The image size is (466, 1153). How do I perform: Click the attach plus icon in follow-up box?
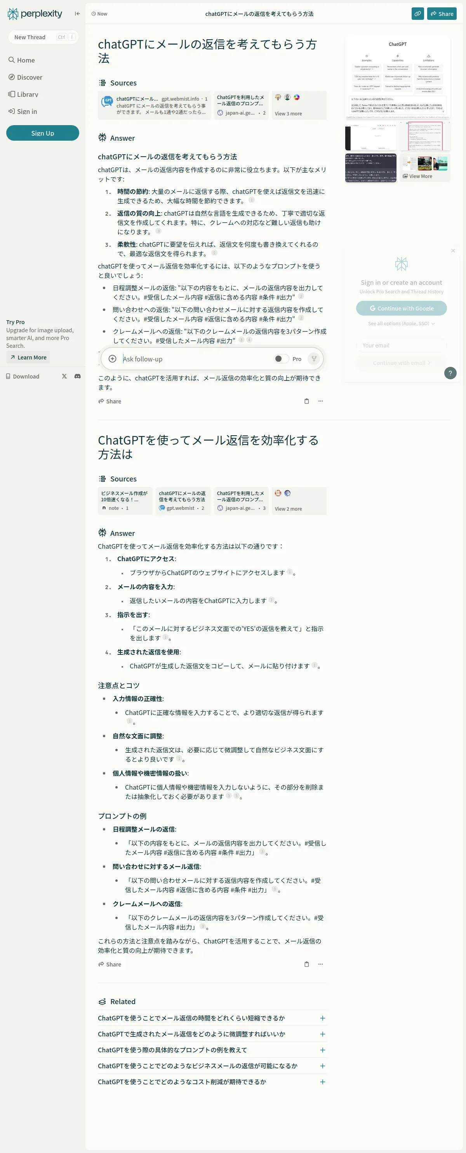(x=113, y=359)
